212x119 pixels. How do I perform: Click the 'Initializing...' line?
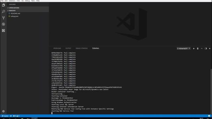[58, 94]
